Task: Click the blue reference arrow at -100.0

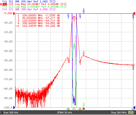Action: tap(14, 108)
